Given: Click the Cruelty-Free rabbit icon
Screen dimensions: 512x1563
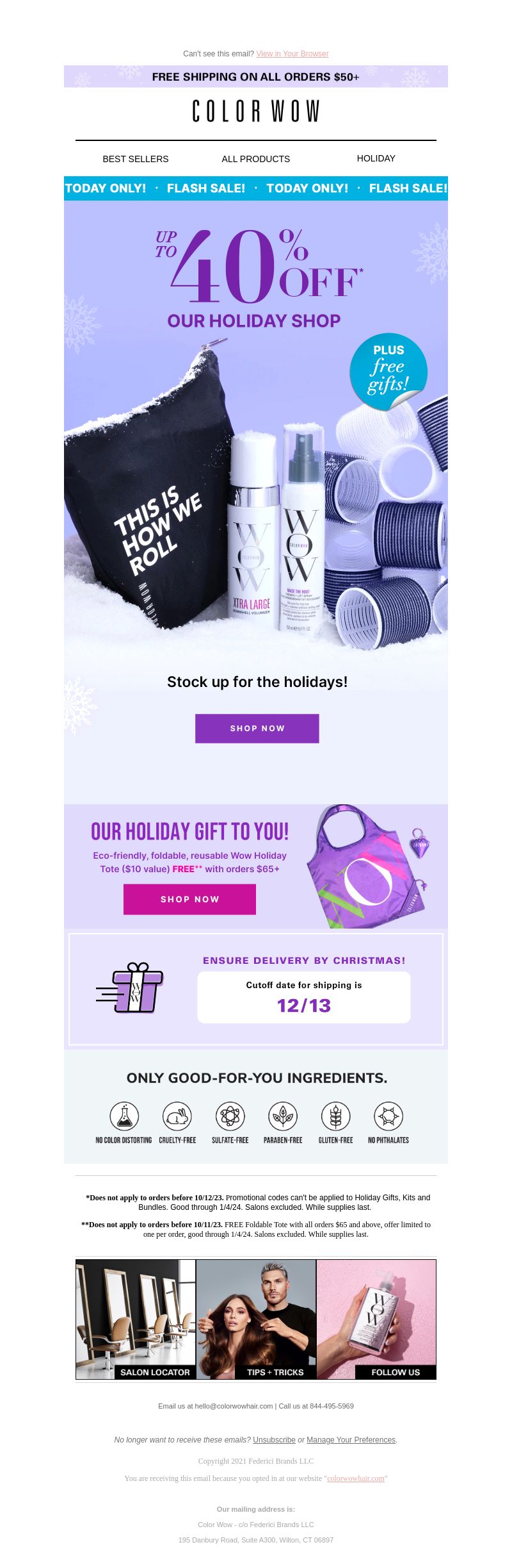Looking at the screenshot, I should [177, 1116].
